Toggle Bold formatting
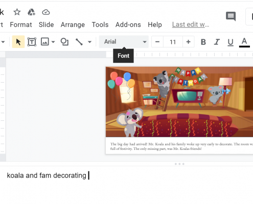Image resolution: width=253 pixels, height=204 pixels. tap(203, 42)
